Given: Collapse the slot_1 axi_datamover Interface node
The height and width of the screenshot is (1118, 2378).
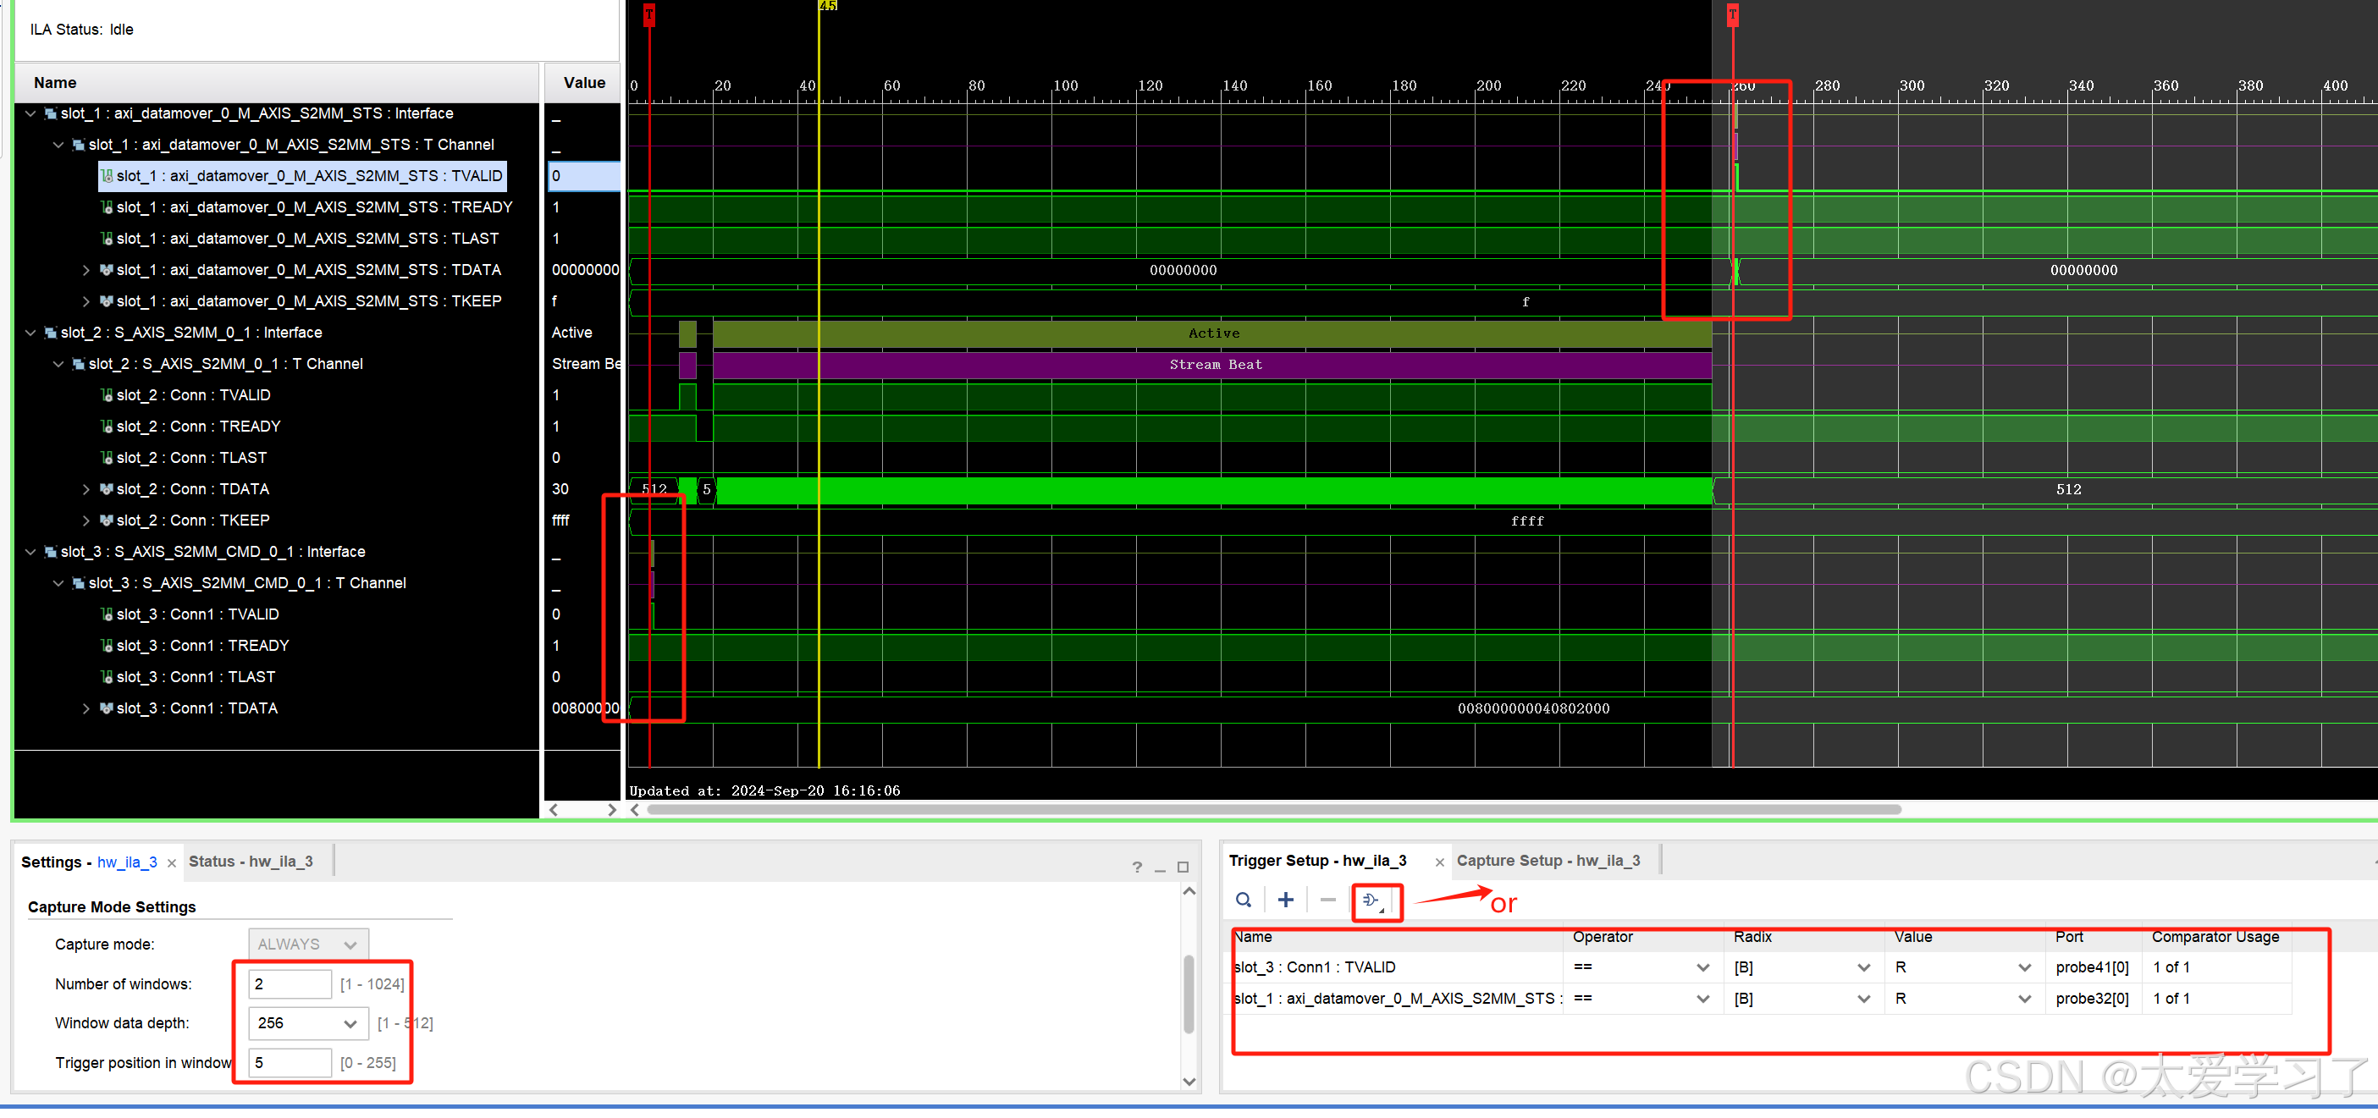Looking at the screenshot, I should tap(30, 113).
